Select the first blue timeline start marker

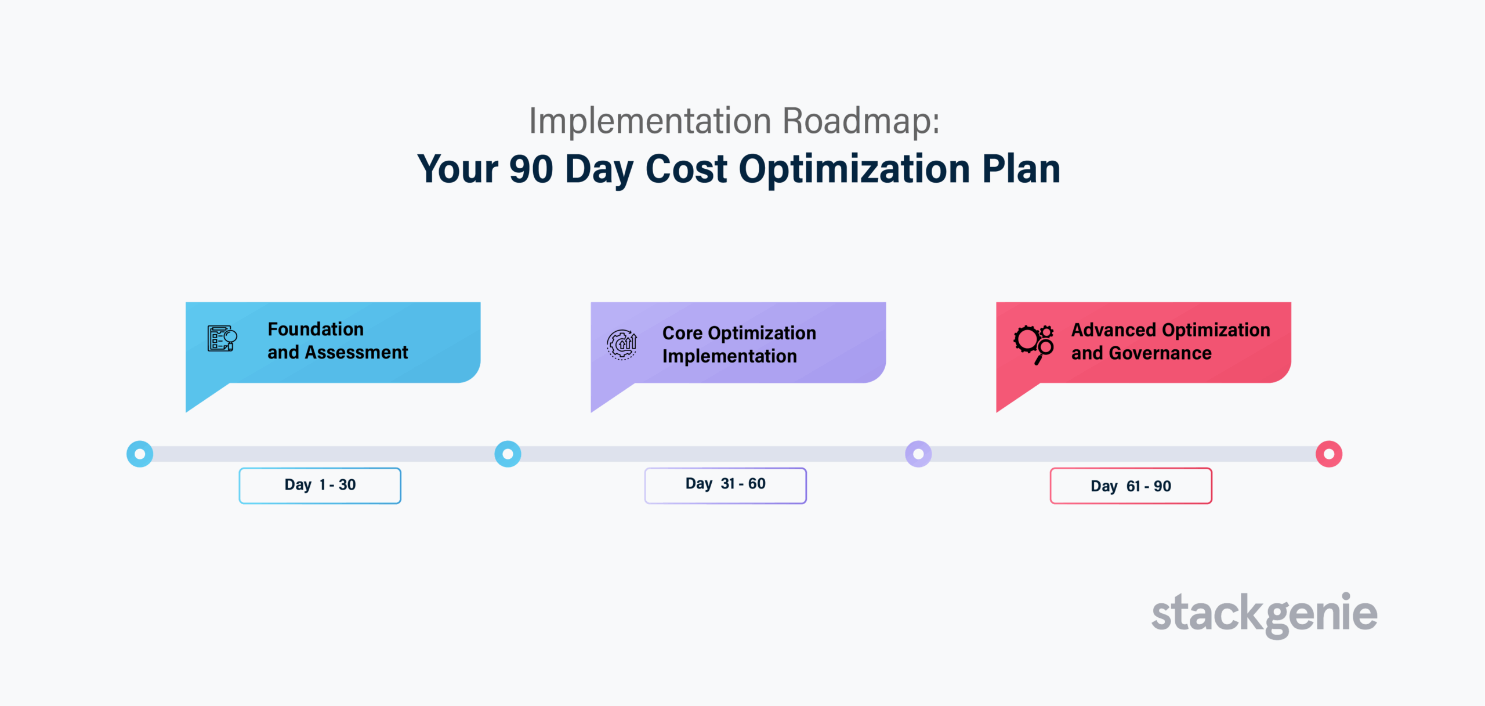140,454
